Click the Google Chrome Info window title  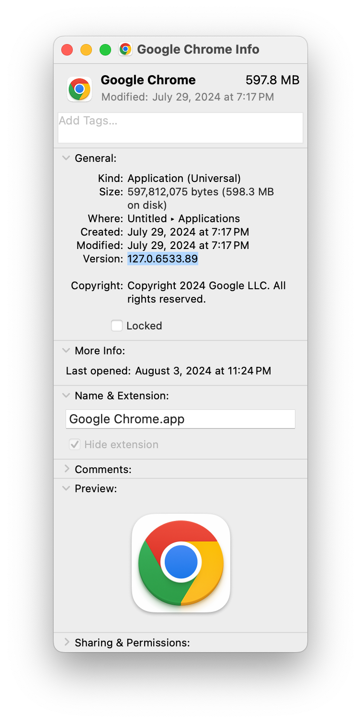[198, 49]
